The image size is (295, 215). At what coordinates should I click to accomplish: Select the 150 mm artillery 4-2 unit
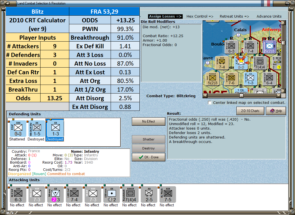(x=111, y=195)
